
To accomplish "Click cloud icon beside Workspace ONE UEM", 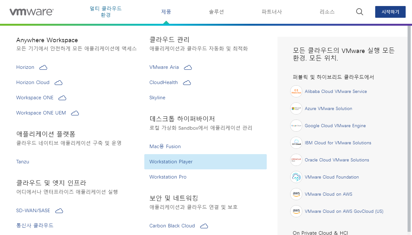I will tap(75, 113).
